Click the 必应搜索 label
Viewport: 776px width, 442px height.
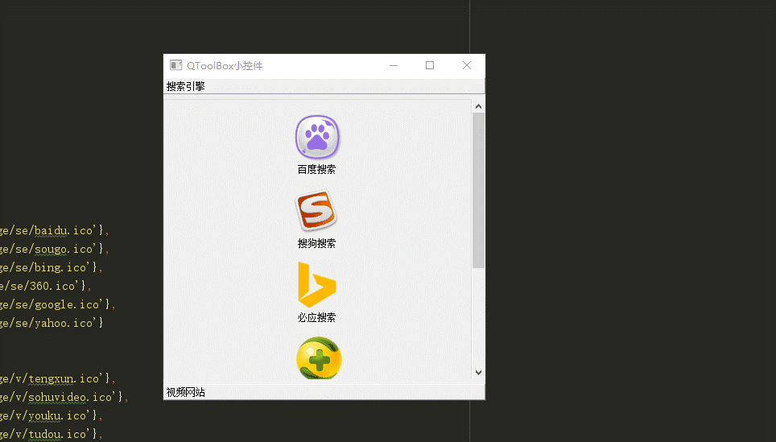click(x=316, y=317)
